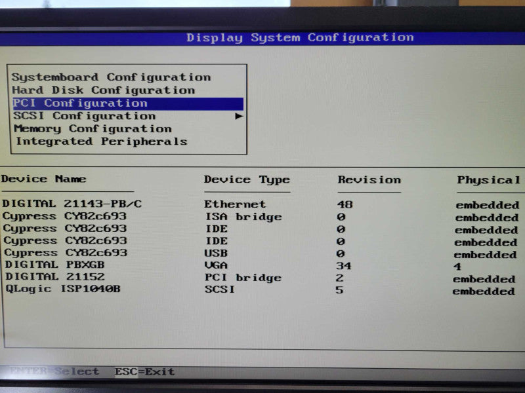The width and height of the screenshot is (525, 393).
Task: Click the Revision column header
Action: (369, 179)
